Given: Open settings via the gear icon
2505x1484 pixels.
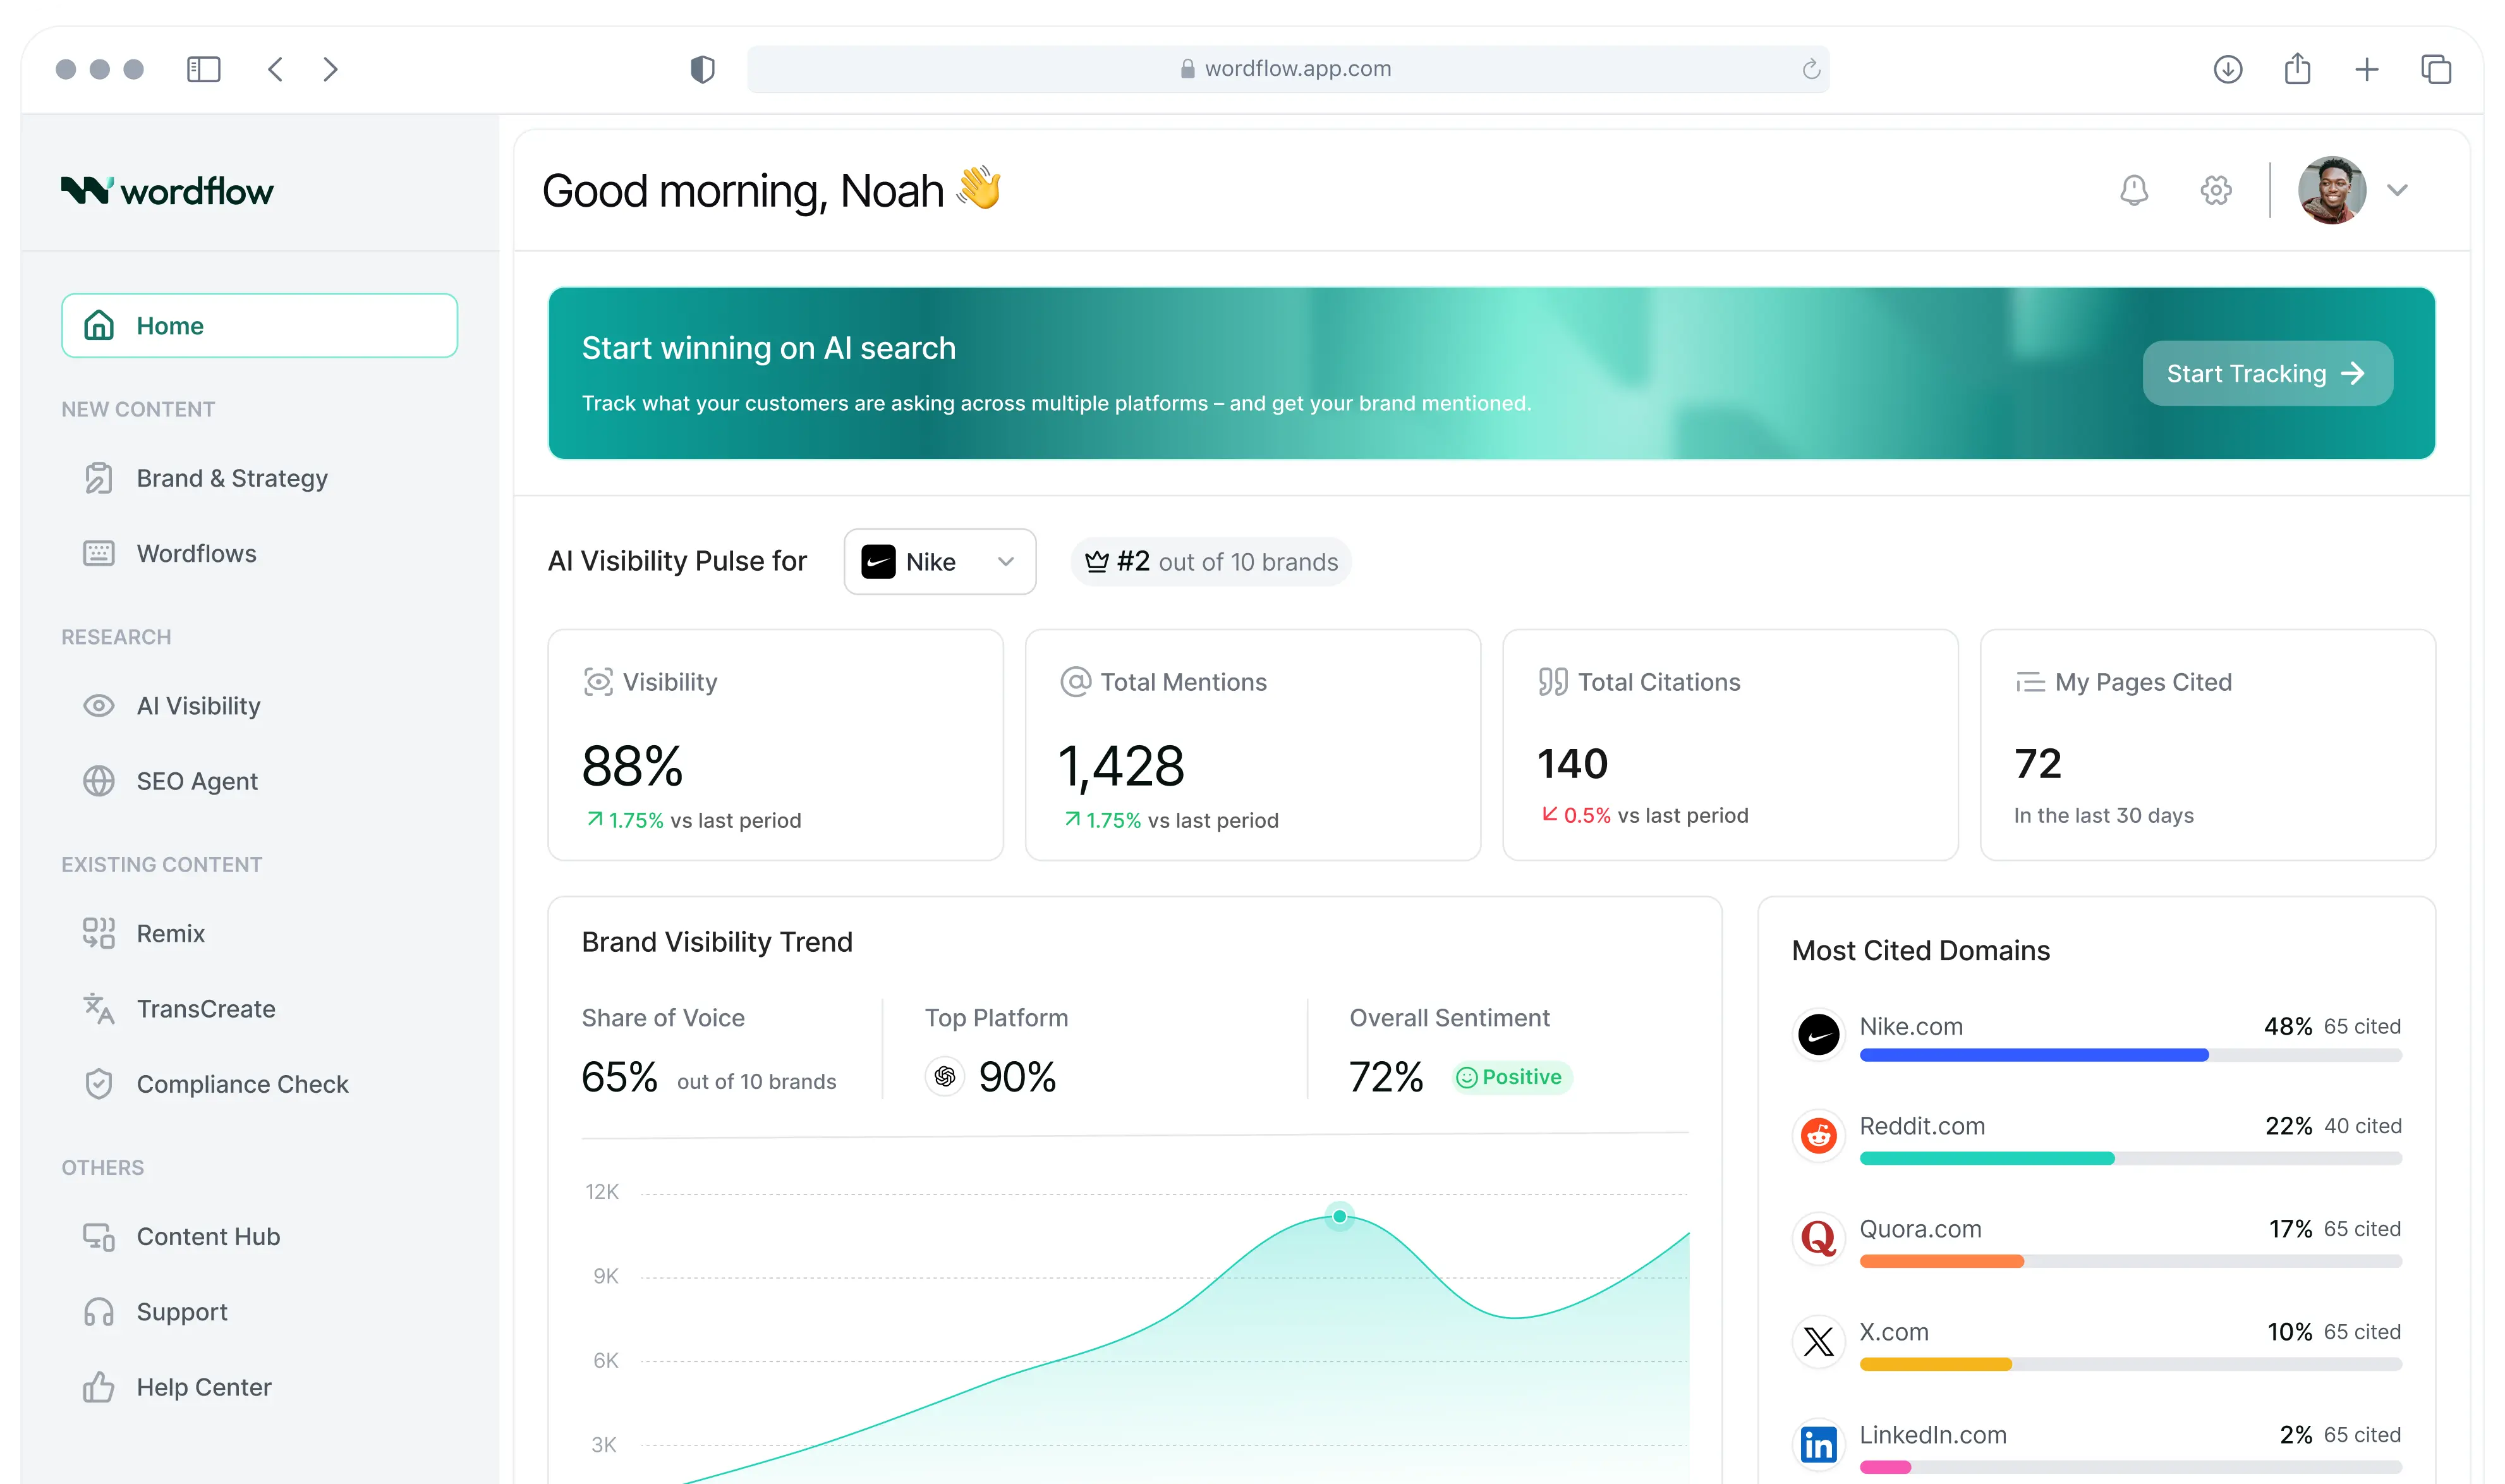Looking at the screenshot, I should tap(2215, 190).
